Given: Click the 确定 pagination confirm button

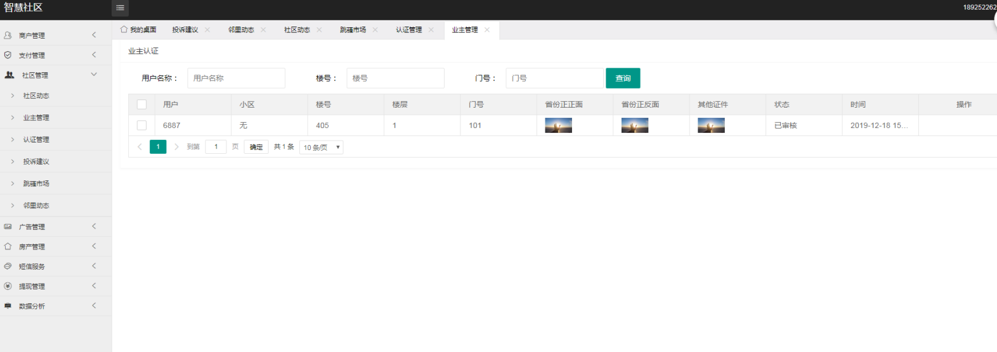Looking at the screenshot, I should coord(256,147).
